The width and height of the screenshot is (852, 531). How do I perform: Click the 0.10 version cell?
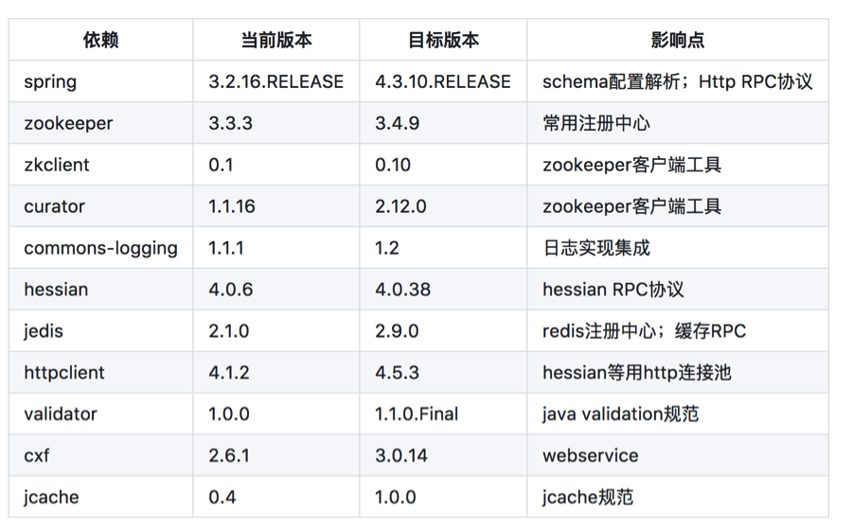point(443,165)
